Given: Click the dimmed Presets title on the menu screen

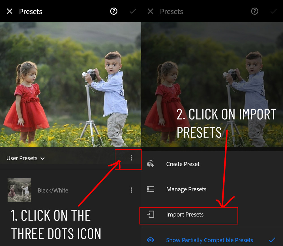Looking at the screenshot, I should coord(171,12).
